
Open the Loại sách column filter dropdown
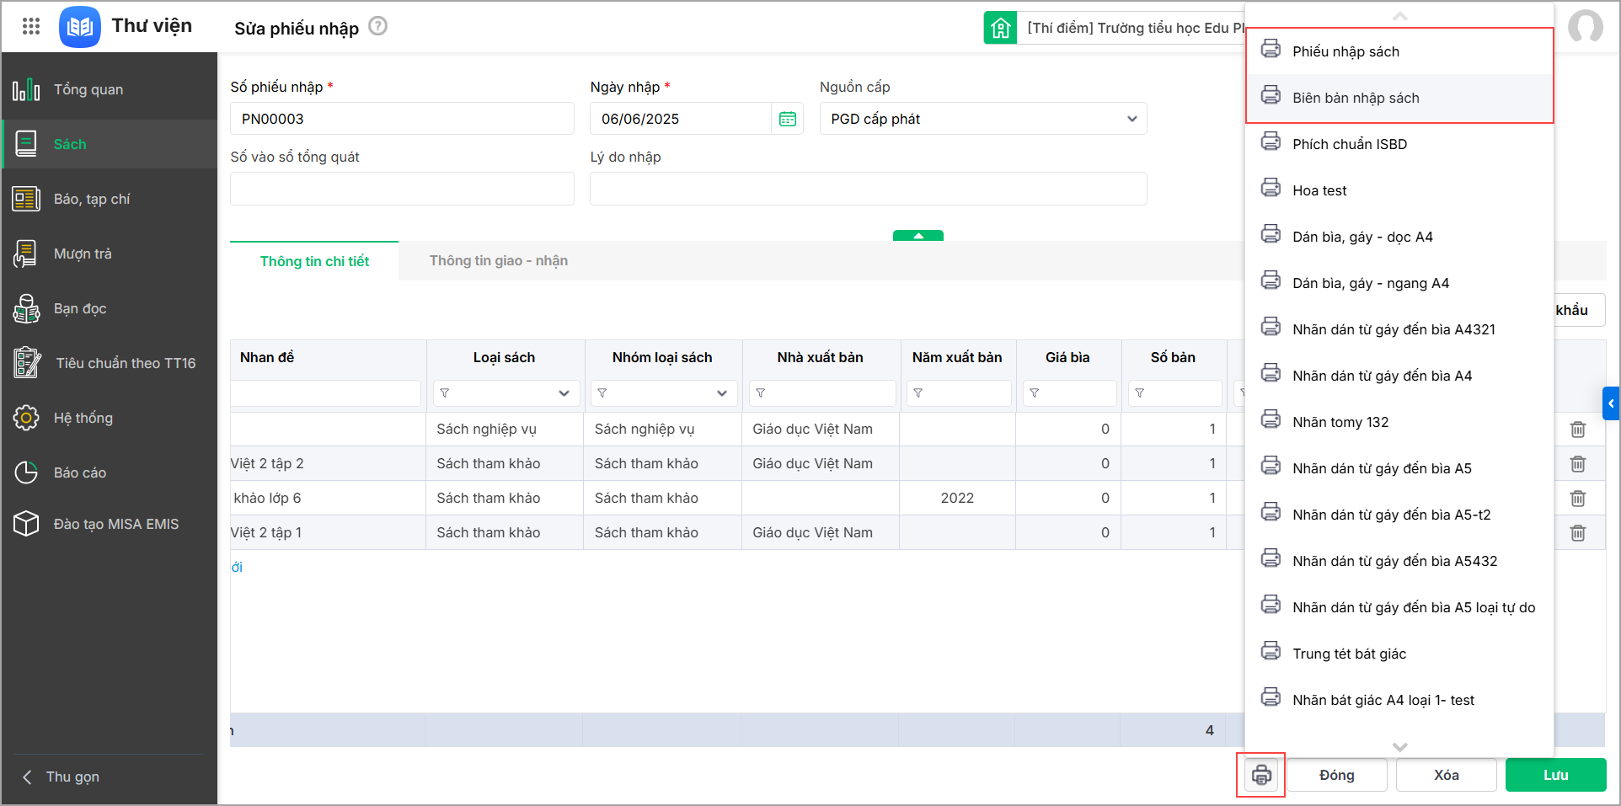click(x=564, y=393)
